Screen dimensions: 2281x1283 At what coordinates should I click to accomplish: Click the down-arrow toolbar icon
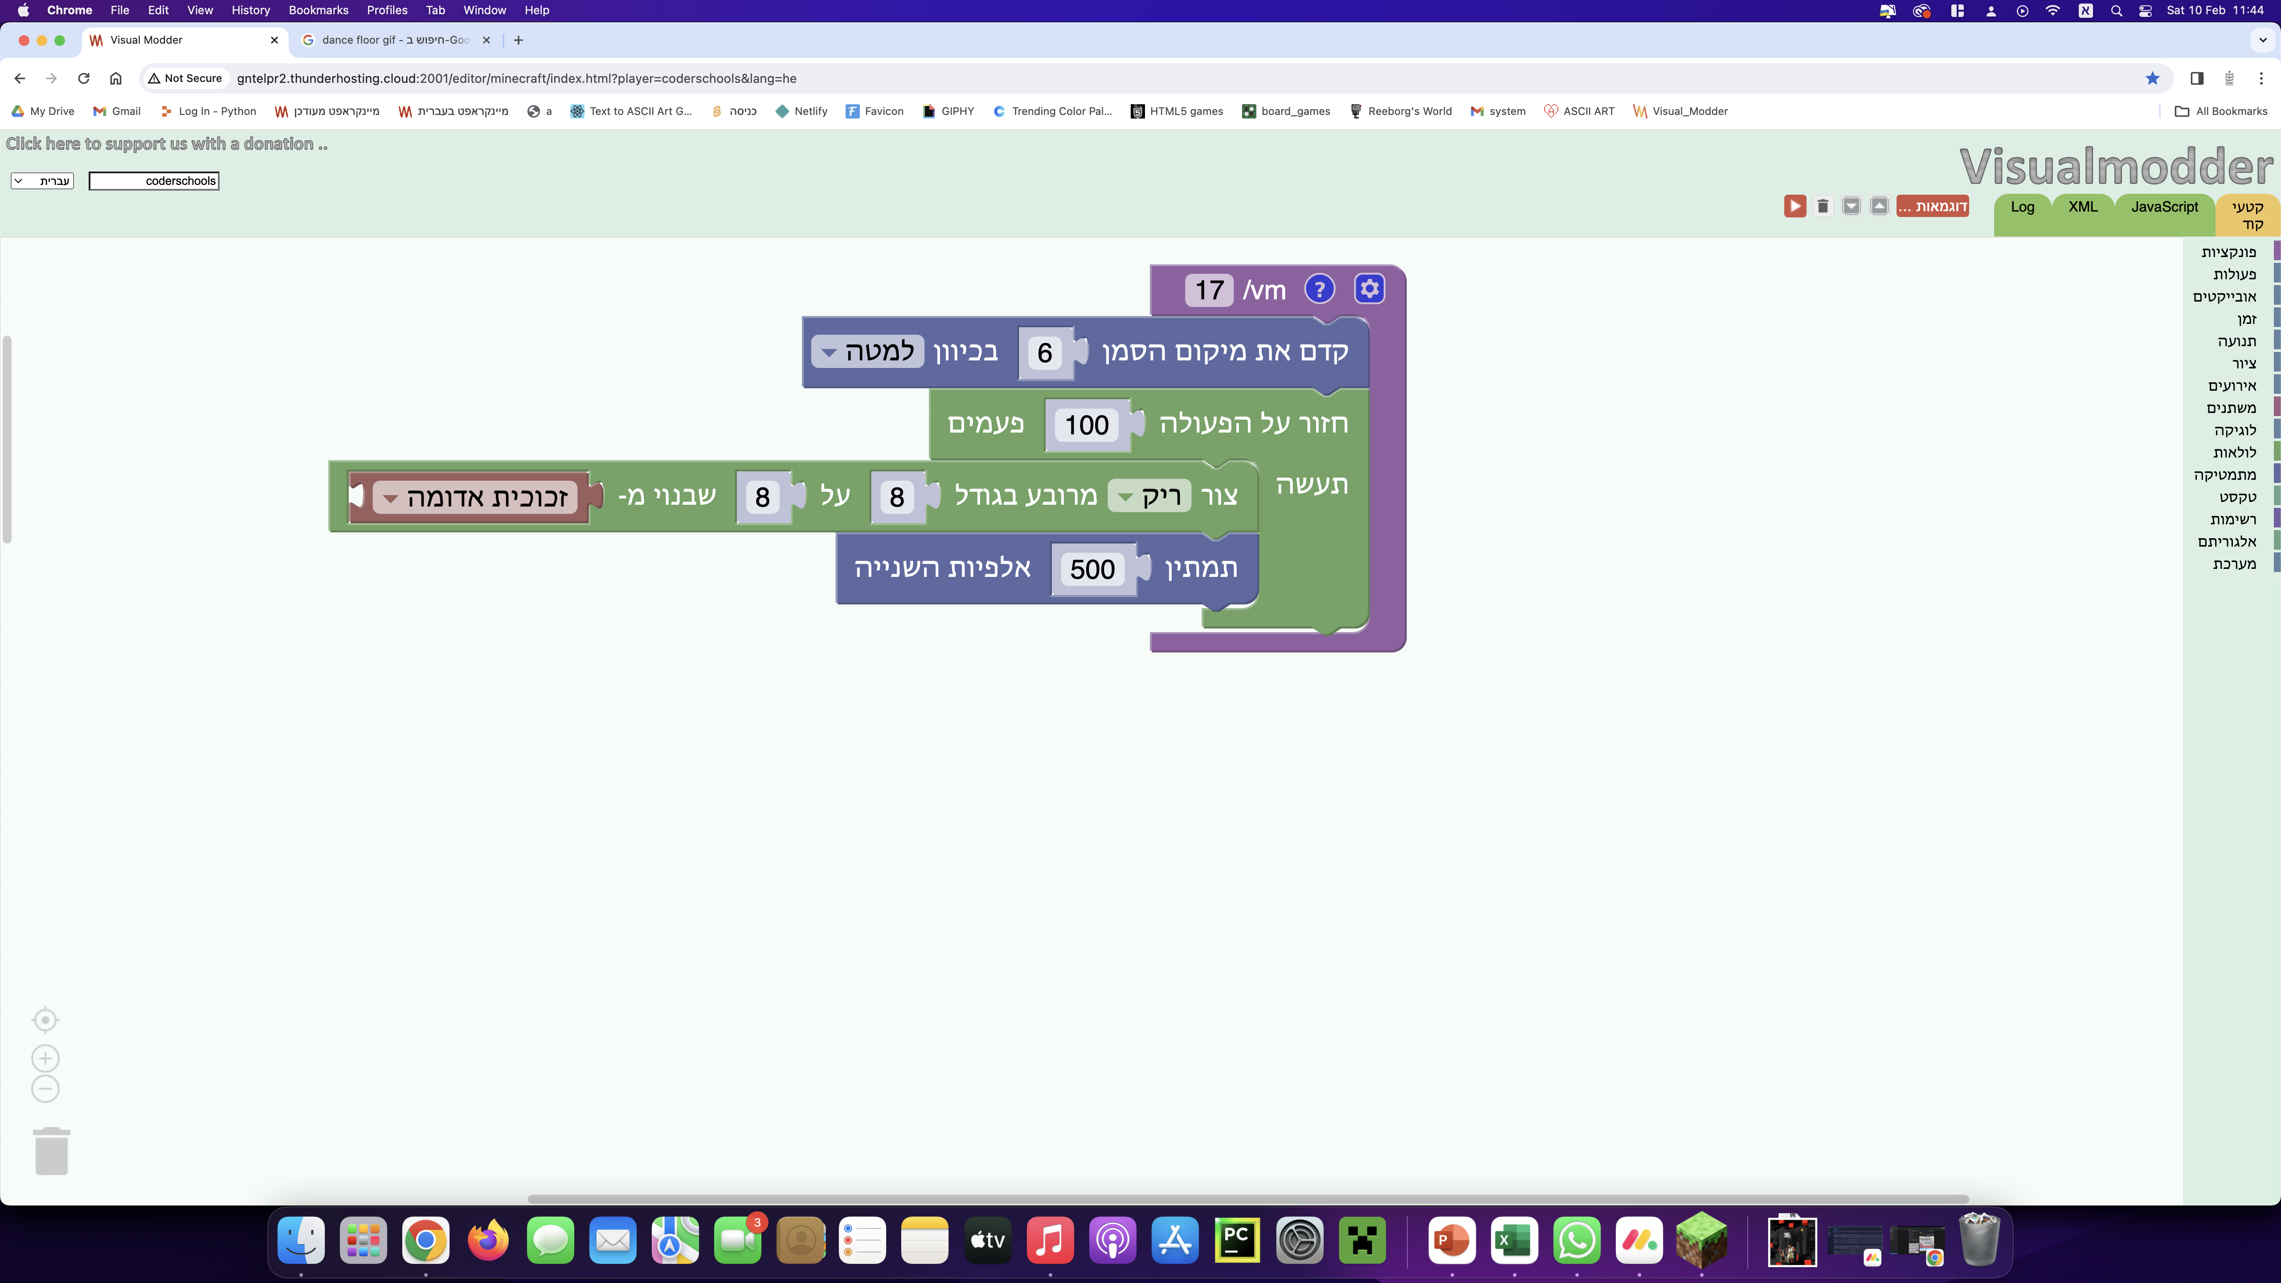[1851, 206]
